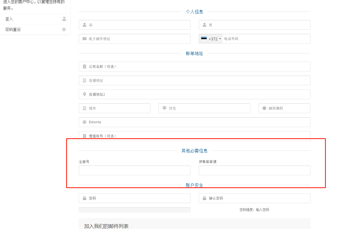This screenshot has width=354, height=229.
Task: Click the 伊斯库库德 field label
Action: coord(207,162)
